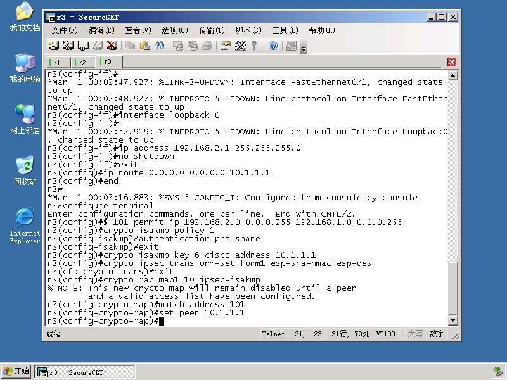
Task: Click SecureCRT title bar system icon
Action: (51, 17)
